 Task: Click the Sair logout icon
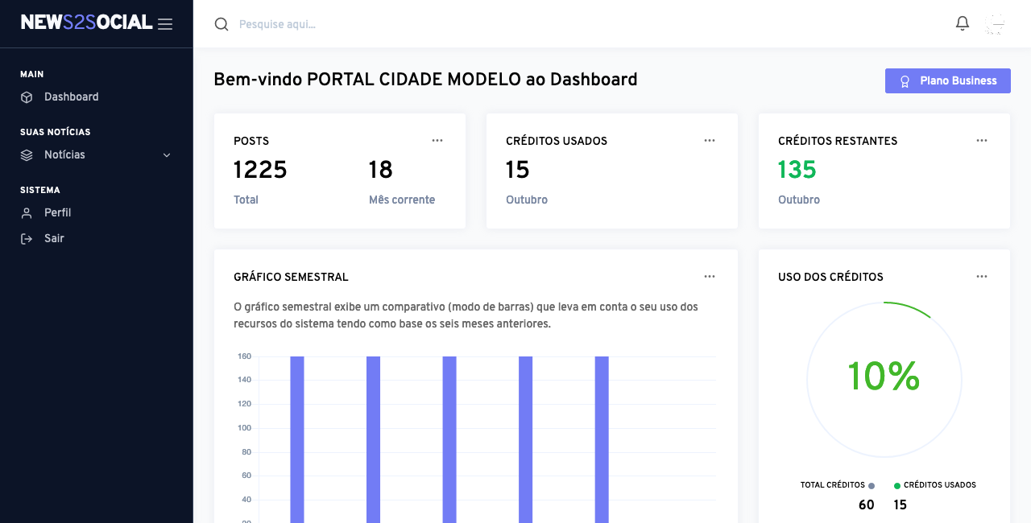pyautogui.click(x=27, y=239)
